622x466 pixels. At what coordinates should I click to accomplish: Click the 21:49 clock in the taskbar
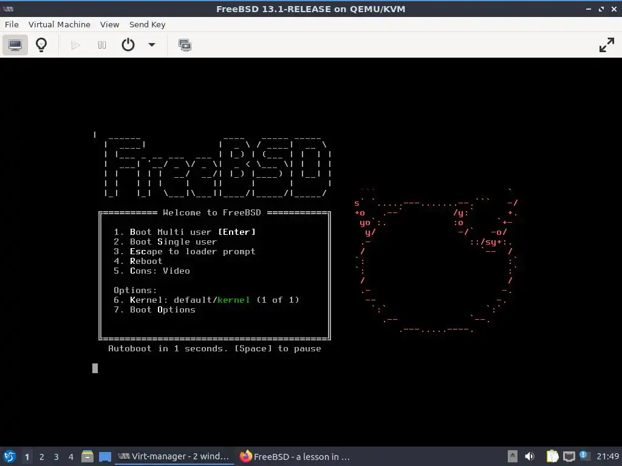point(607,456)
